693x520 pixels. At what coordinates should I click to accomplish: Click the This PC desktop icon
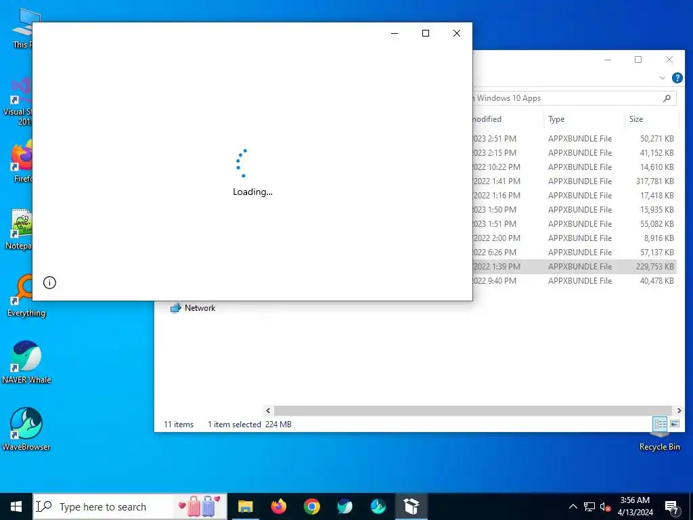point(22,28)
